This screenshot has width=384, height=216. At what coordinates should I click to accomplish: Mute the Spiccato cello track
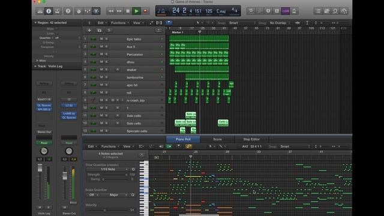click(x=101, y=131)
